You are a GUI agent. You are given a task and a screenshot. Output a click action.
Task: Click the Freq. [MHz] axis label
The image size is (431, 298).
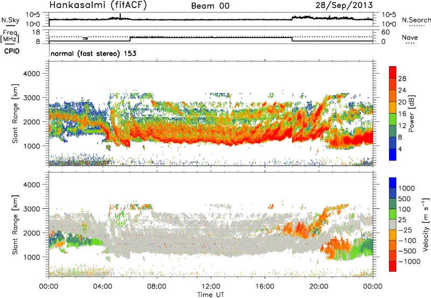pos(10,36)
